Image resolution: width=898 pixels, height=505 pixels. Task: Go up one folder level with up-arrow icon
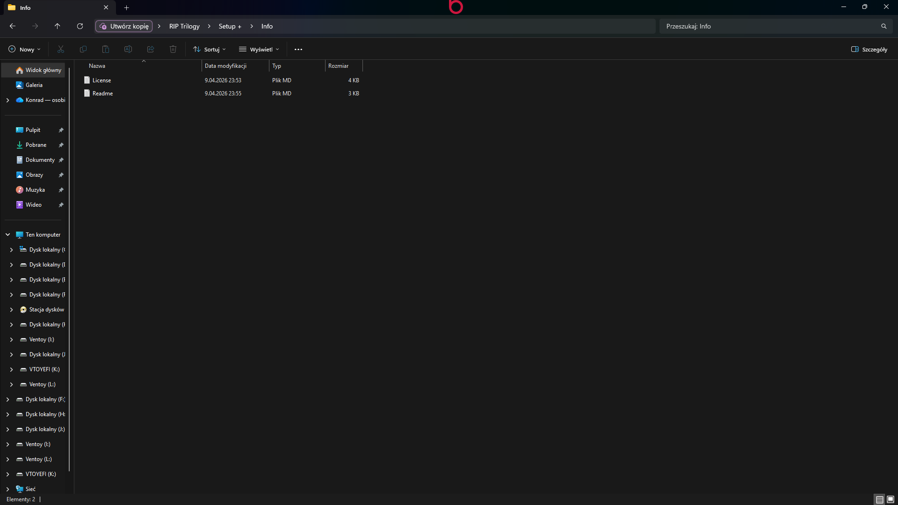pos(57,26)
